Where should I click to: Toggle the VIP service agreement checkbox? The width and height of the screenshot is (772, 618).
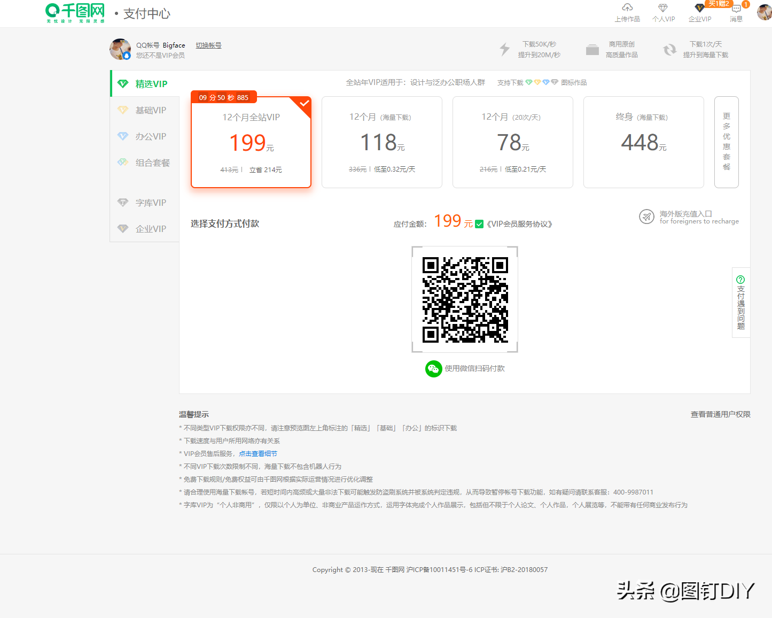pos(479,224)
